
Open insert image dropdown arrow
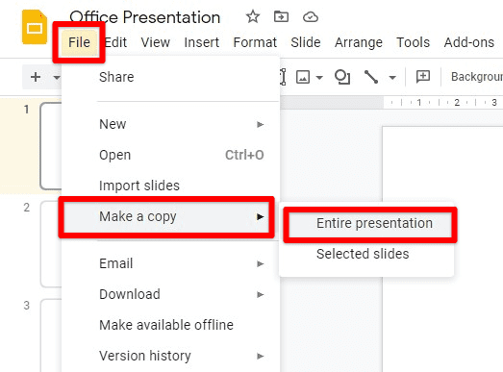point(319,77)
